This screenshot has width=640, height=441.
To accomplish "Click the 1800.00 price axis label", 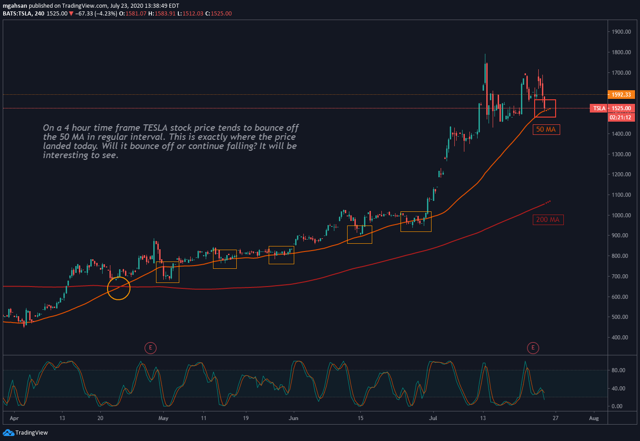I will pos(621,52).
